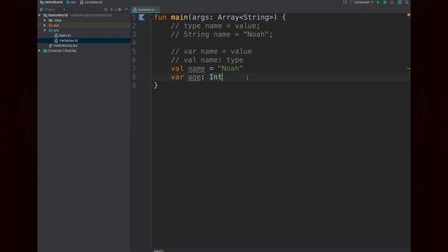The height and width of the screenshot is (252, 448).
Task: Click the greyed-out stop icon in top toolbar
Action: [392, 2]
